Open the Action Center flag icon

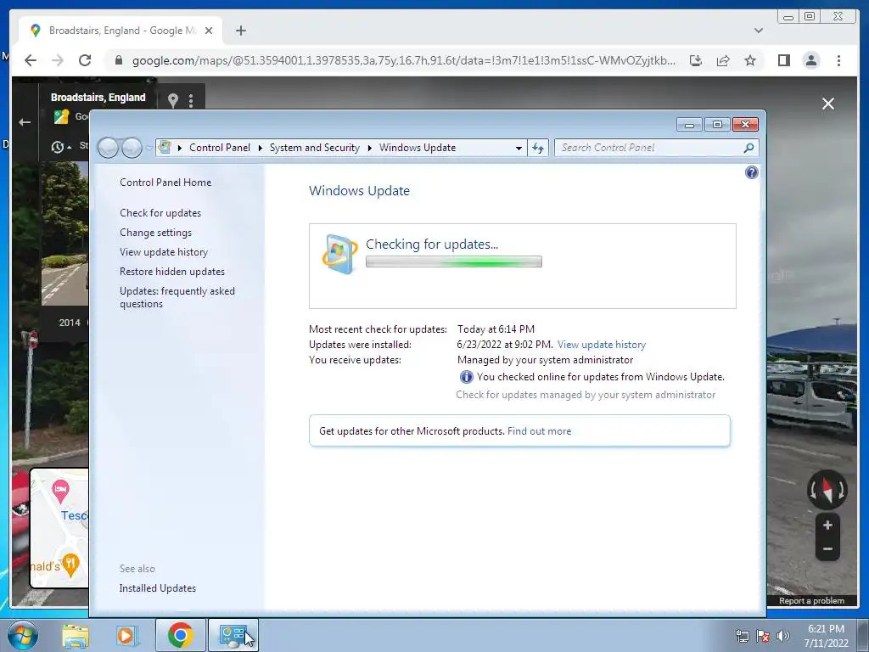[x=763, y=636]
